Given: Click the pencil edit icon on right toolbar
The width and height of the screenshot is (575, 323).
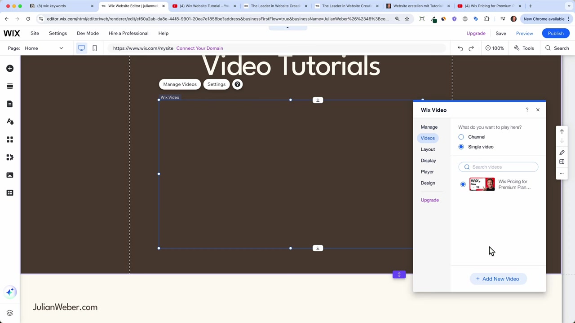Looking at the screenshot, I should pos(562,153).
